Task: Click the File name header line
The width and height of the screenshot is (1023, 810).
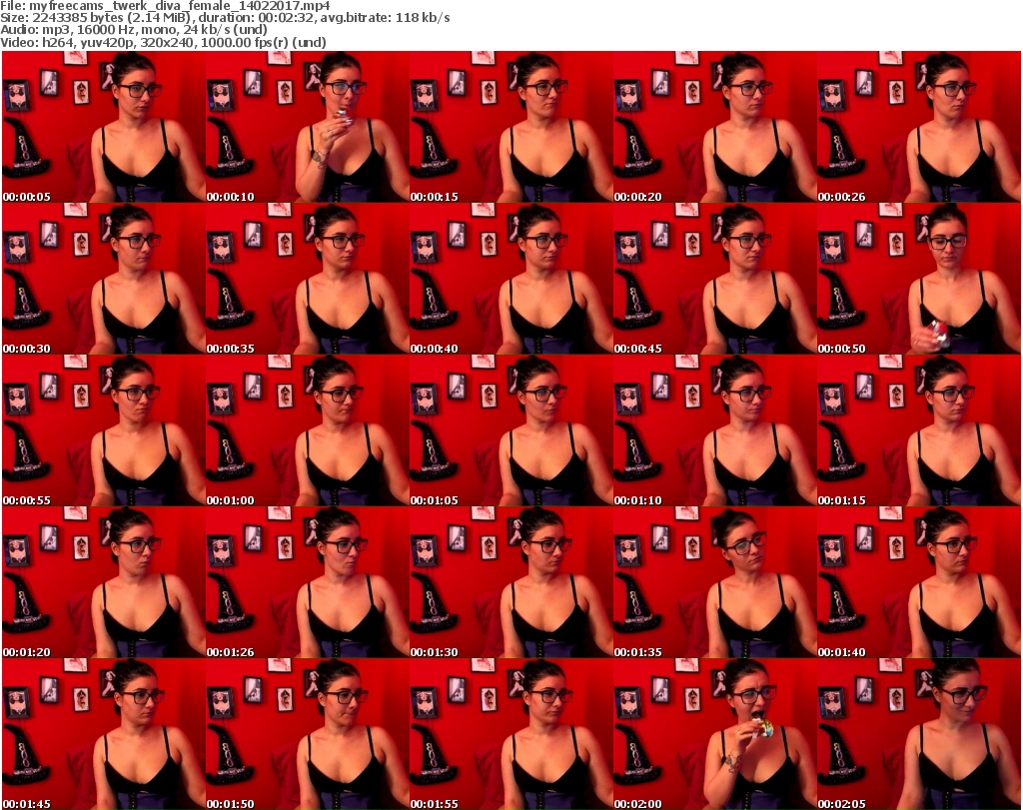Action: coord(165,6)
